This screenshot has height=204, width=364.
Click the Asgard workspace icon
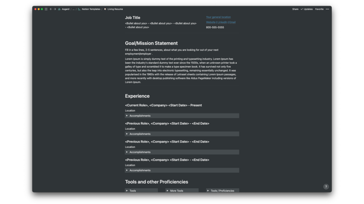click(x=59, y=9)
